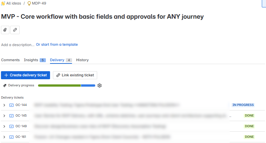Open the History tab

coord(82,60)
